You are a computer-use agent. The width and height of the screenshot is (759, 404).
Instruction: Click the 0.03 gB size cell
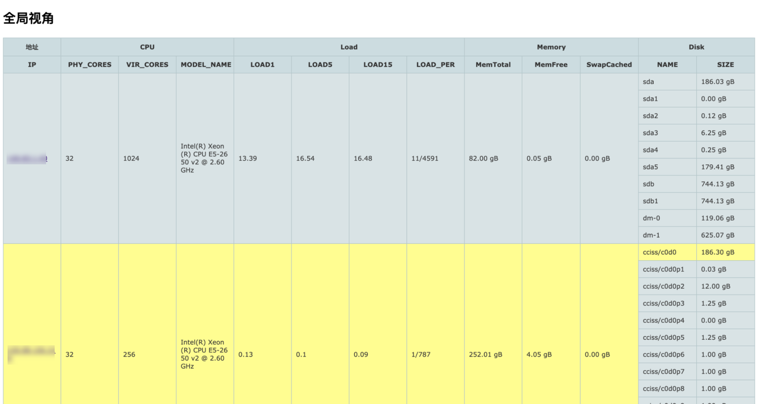pos(726,270)
